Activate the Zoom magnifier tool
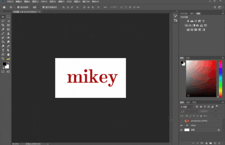The image size is (225, 145). pyautogui.click(x=3, y=59)
